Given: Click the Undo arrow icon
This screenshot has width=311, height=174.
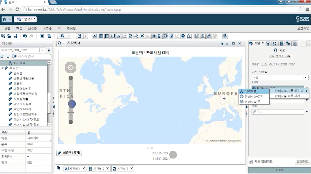Looking at the screenshot, I should [x=25, y=36].
